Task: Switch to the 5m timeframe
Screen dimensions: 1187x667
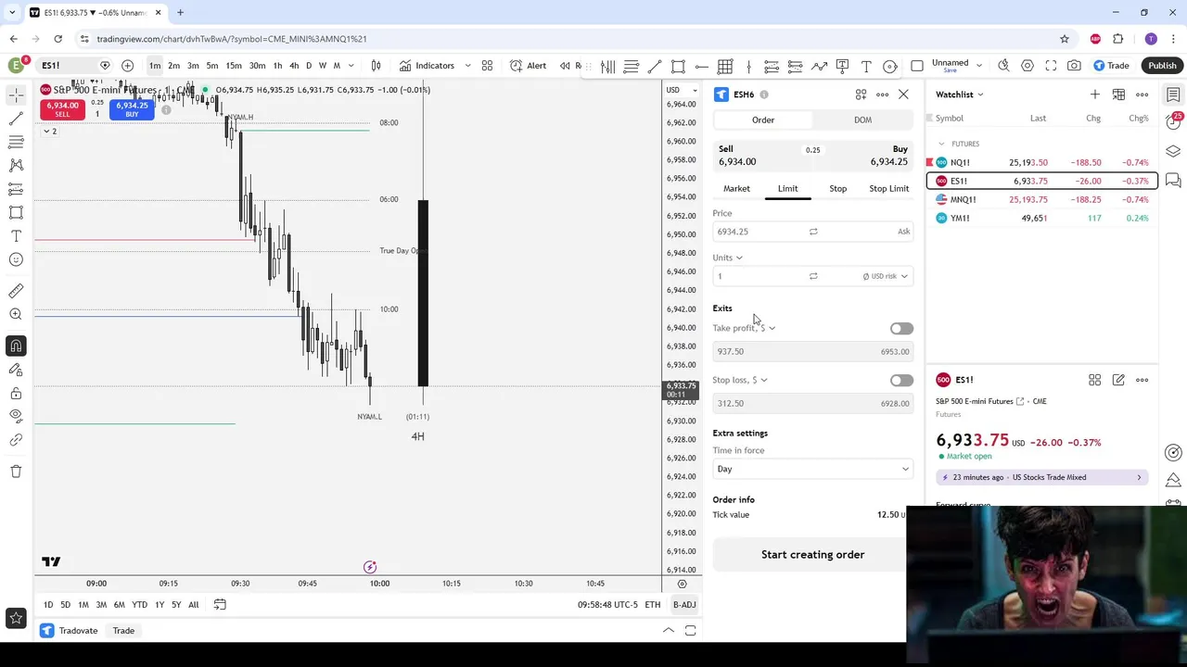Action: (x=212, y=66)
